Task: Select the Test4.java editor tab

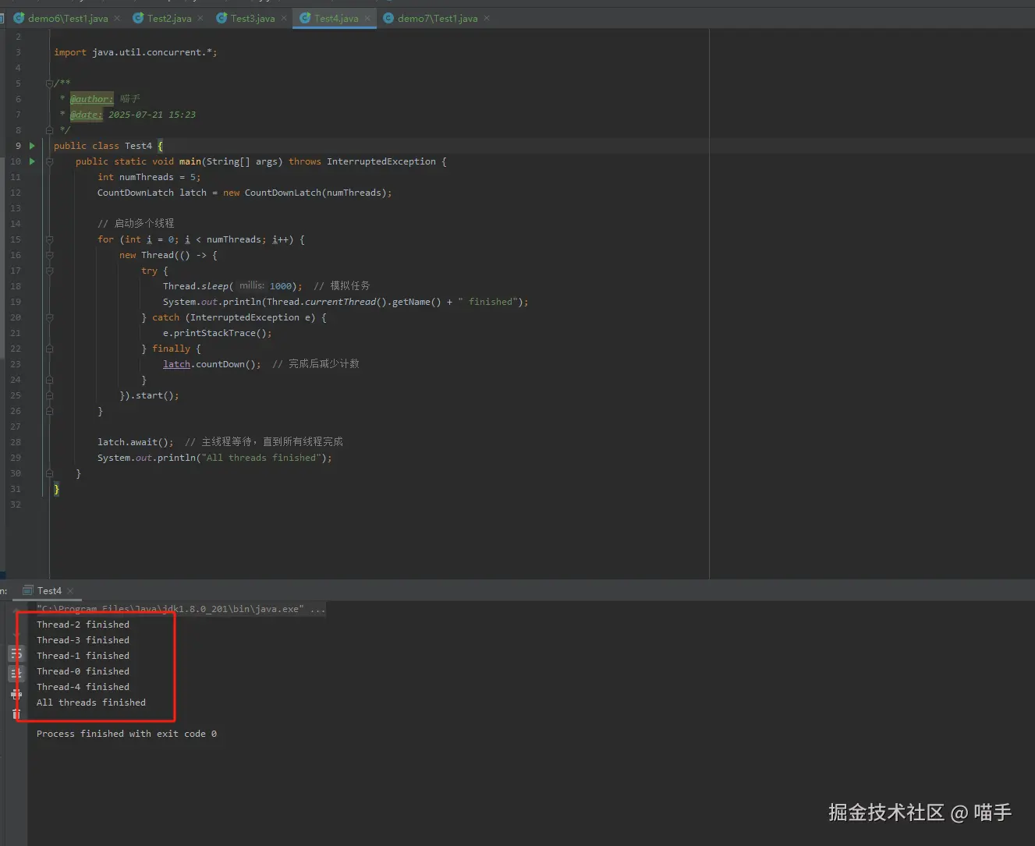Action: (x=336, y=18)
